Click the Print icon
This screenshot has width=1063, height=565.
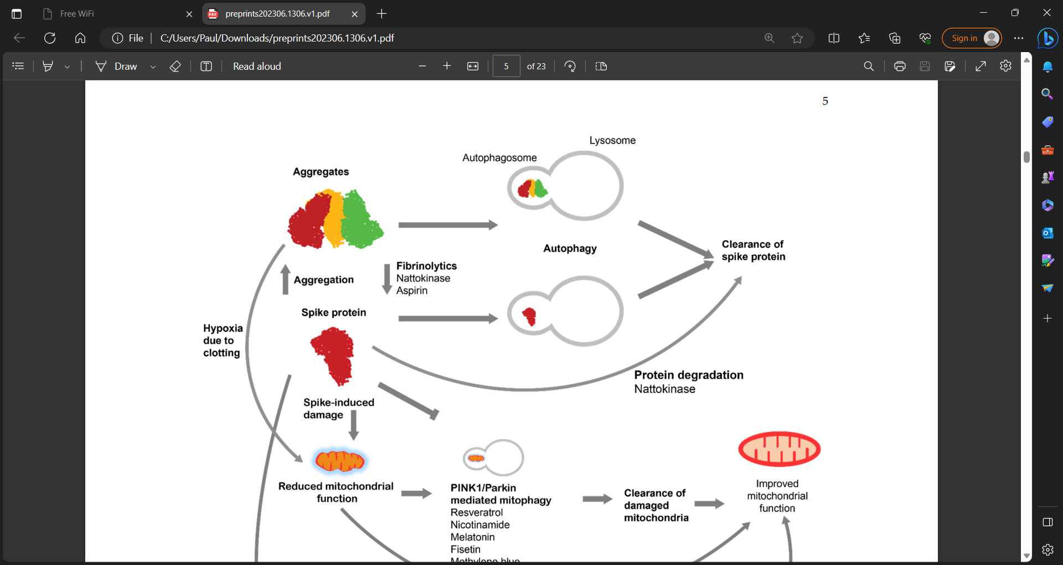[x=900, y=66]
